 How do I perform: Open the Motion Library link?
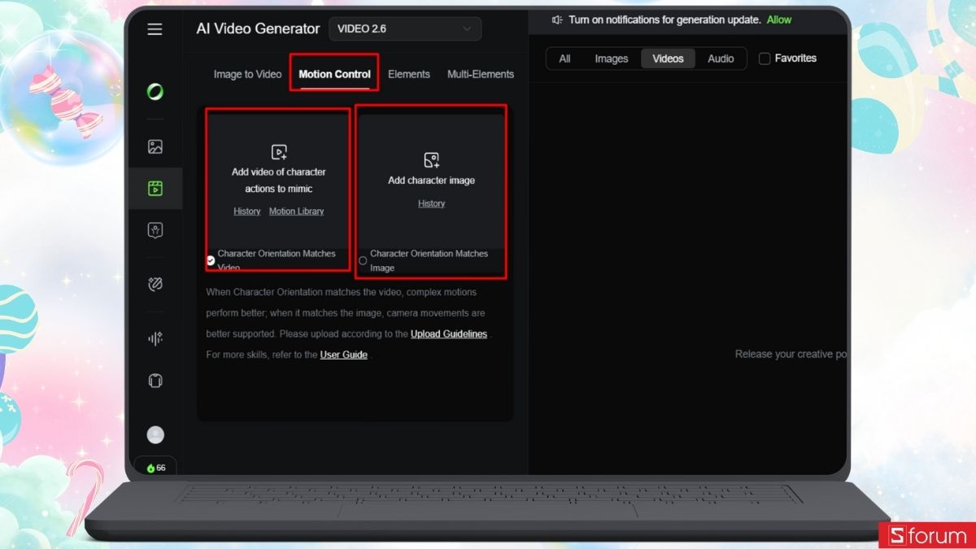click(296, 211)
